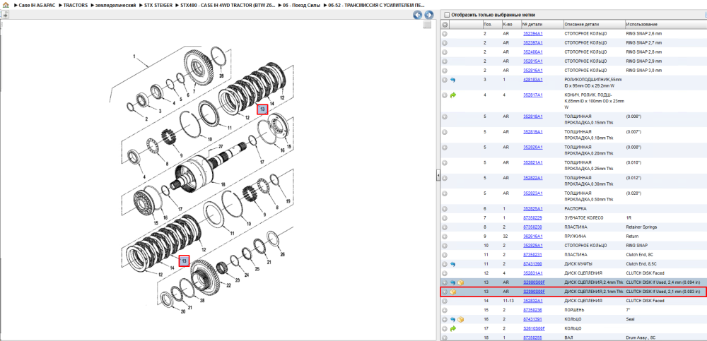Select callout number 22 on the diagram

(x=228, y=285)
